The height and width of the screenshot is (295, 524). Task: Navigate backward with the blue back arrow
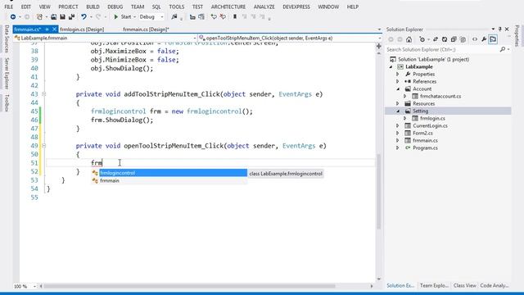(x=13, y=16)
